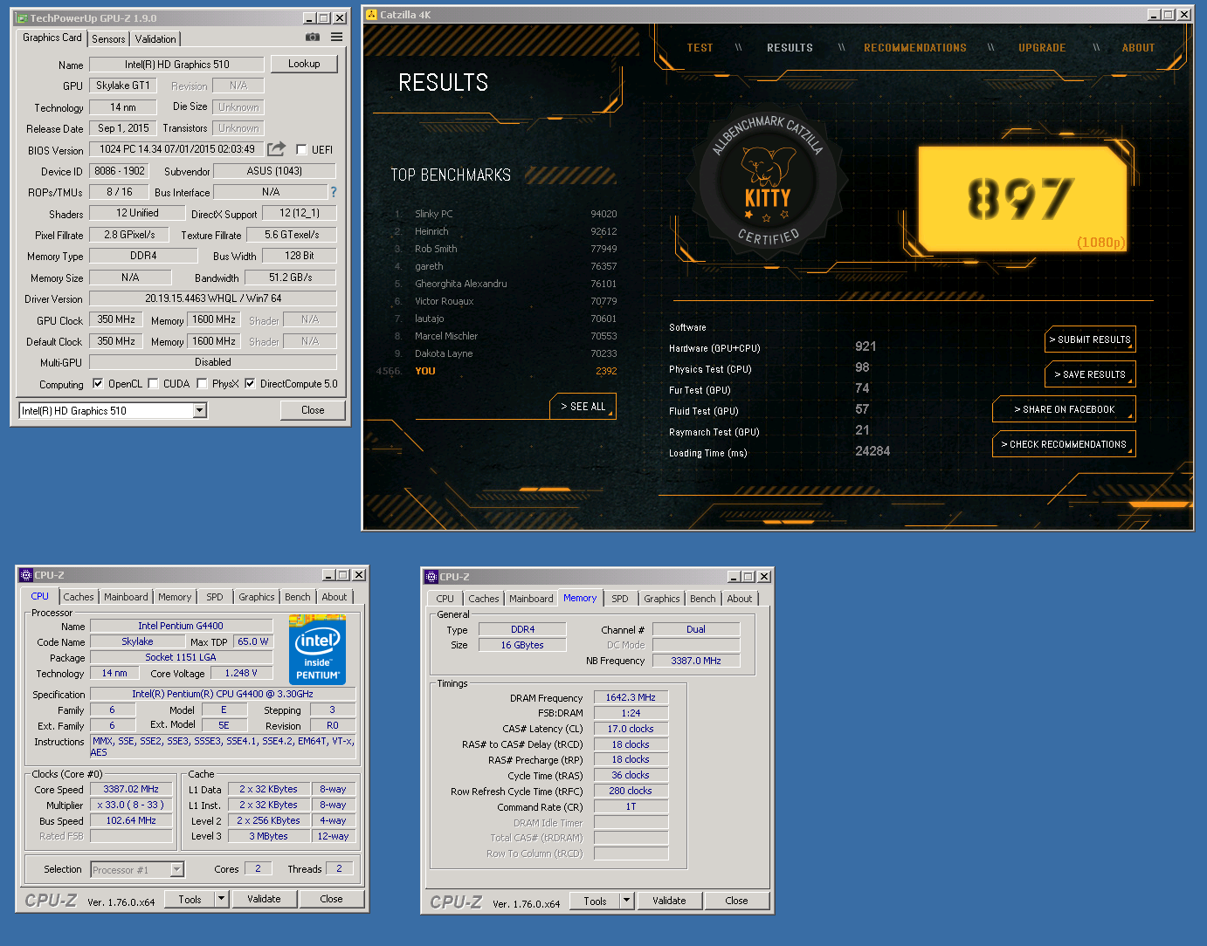Click Memory Size value 16 GBytes
Image resolution: width=1207 pixels, height=946 pixels.
coord(522,645)
